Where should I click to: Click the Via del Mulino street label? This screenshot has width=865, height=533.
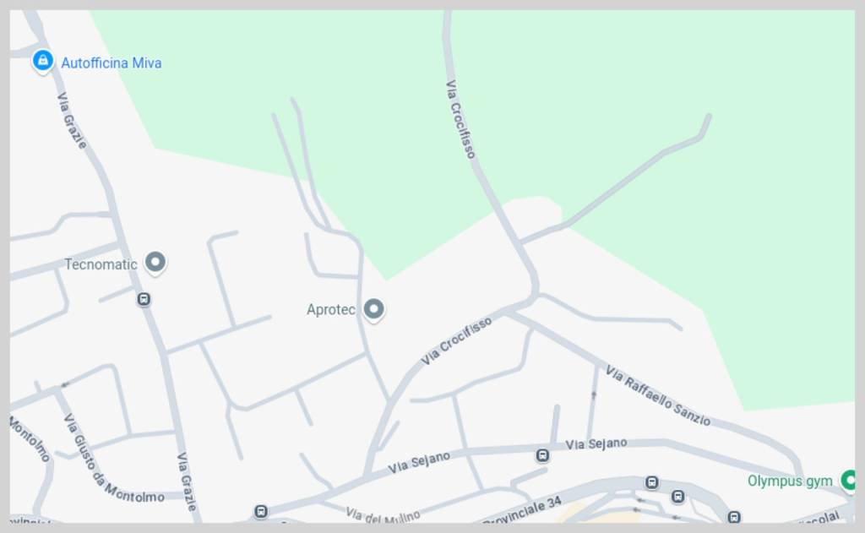[x=383, y=516]
